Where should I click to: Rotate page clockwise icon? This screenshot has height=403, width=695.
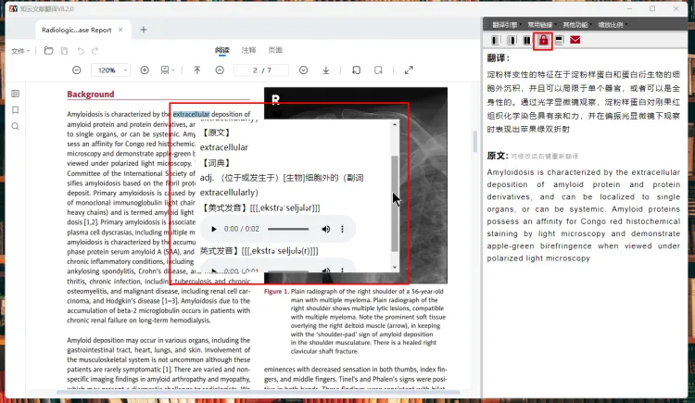pyautogui.click(x=378, y=70)
